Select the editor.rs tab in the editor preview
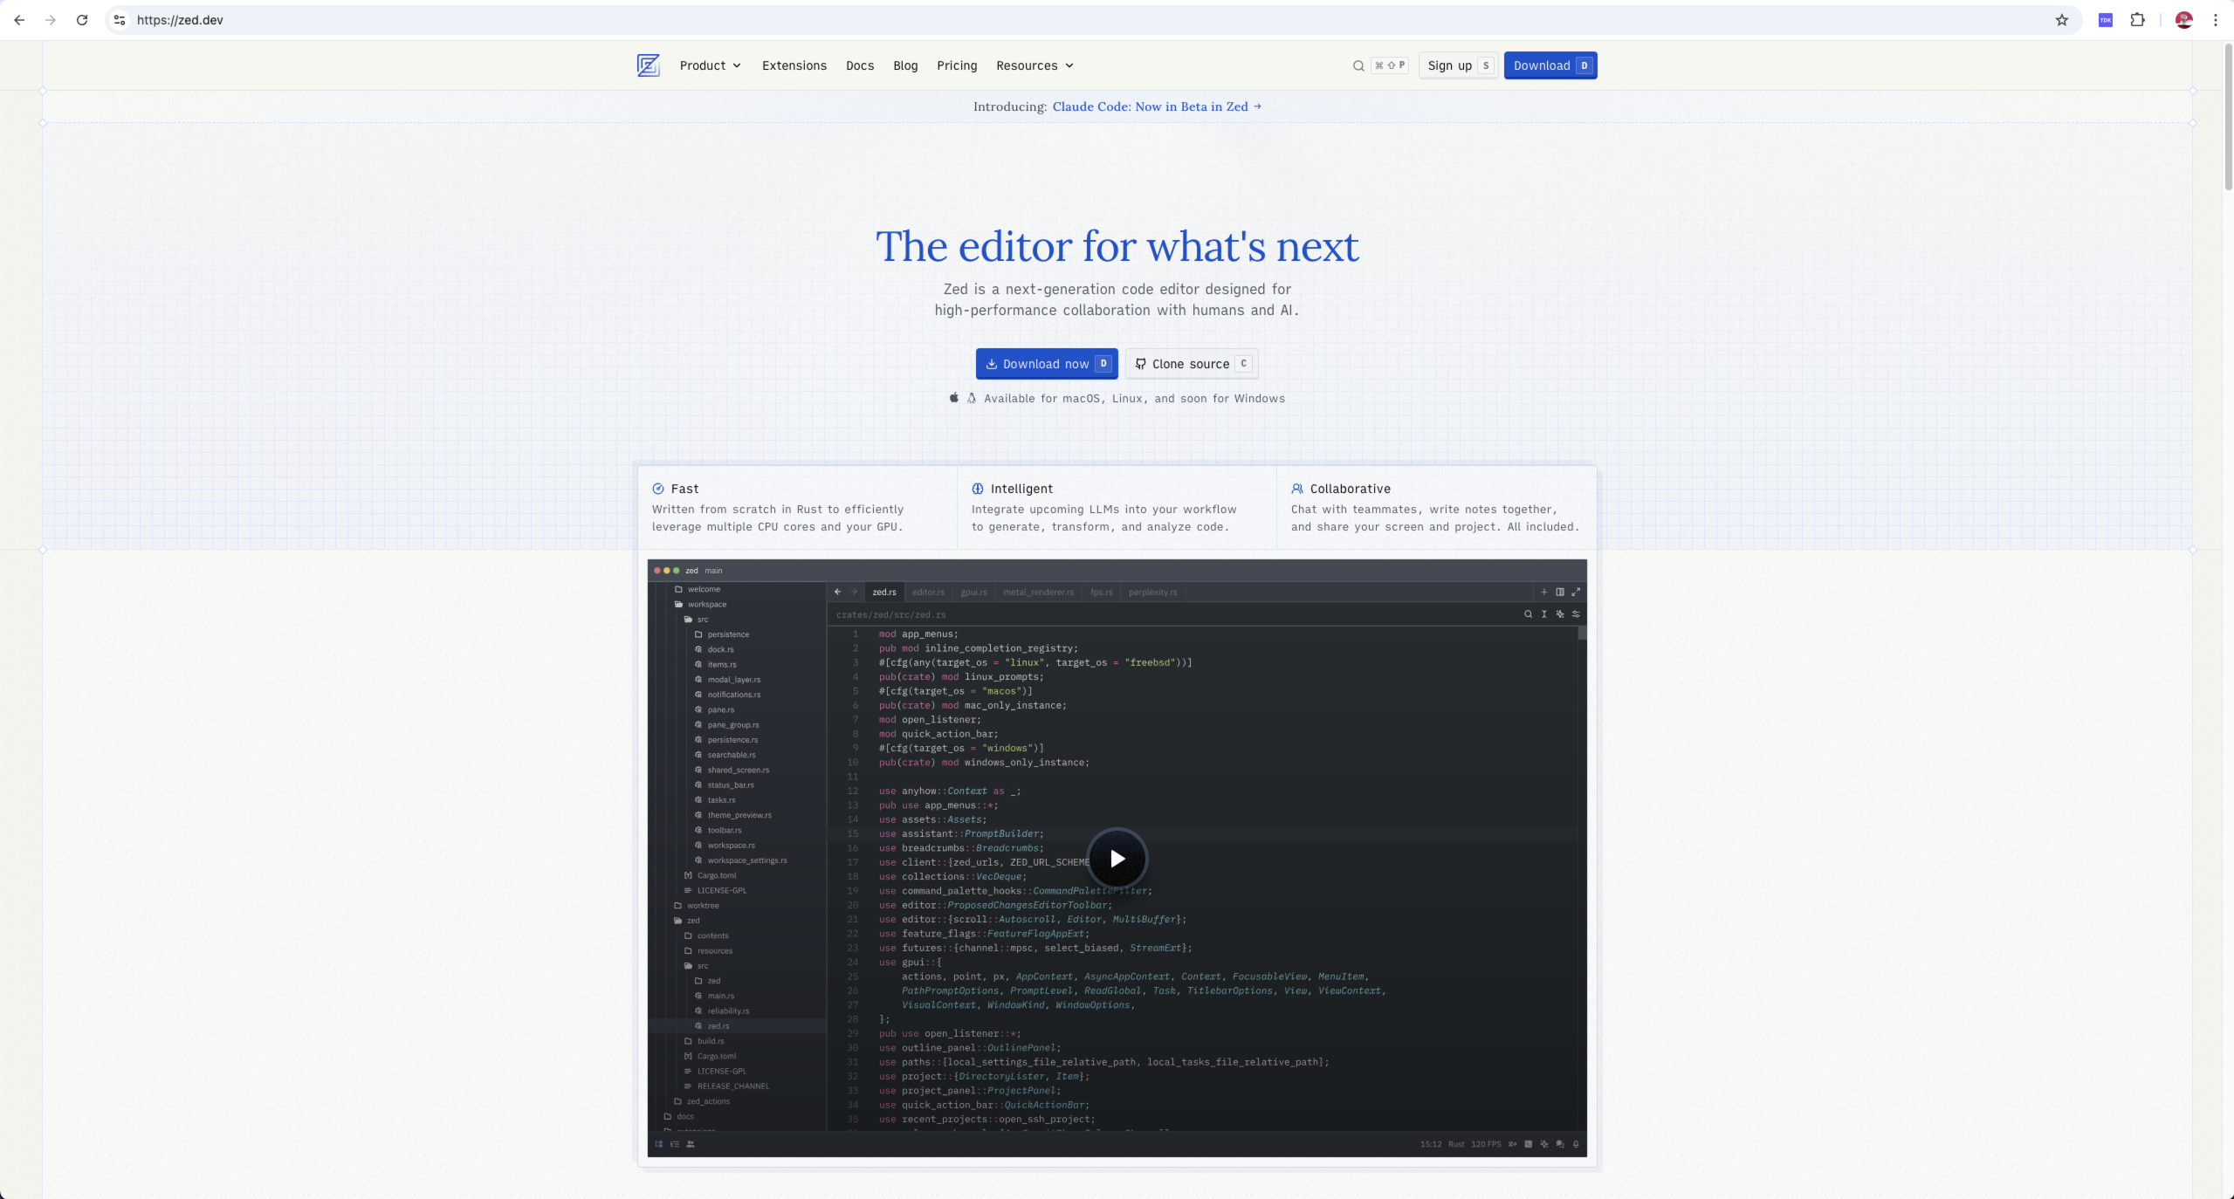This screenshot has width=2234, height=1199. click(x=928, y=593)
